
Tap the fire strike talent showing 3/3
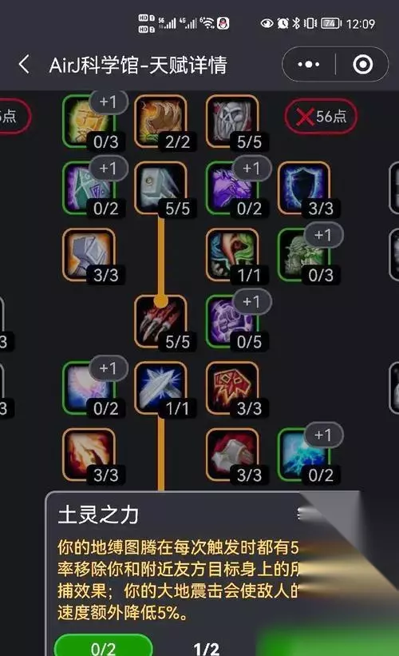[89, 455]
